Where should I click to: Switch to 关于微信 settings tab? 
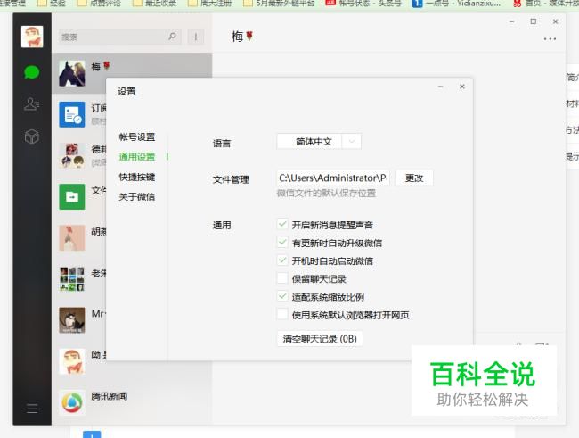[136, 197]
